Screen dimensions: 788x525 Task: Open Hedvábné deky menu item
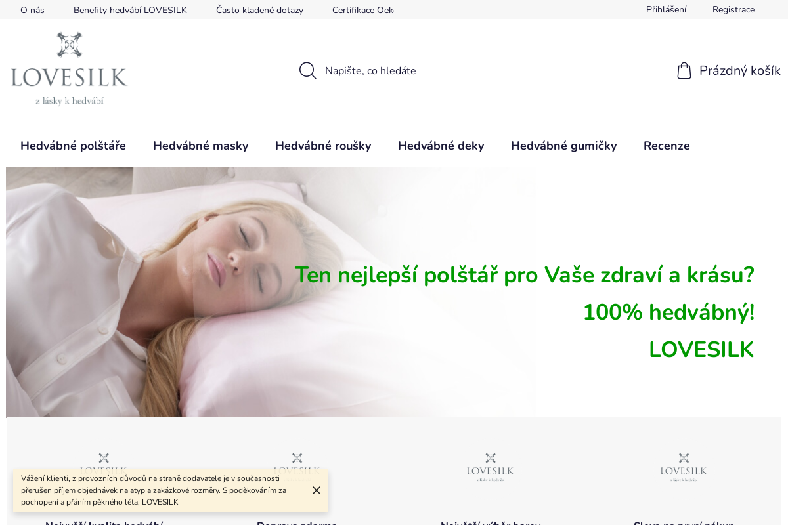441,146
